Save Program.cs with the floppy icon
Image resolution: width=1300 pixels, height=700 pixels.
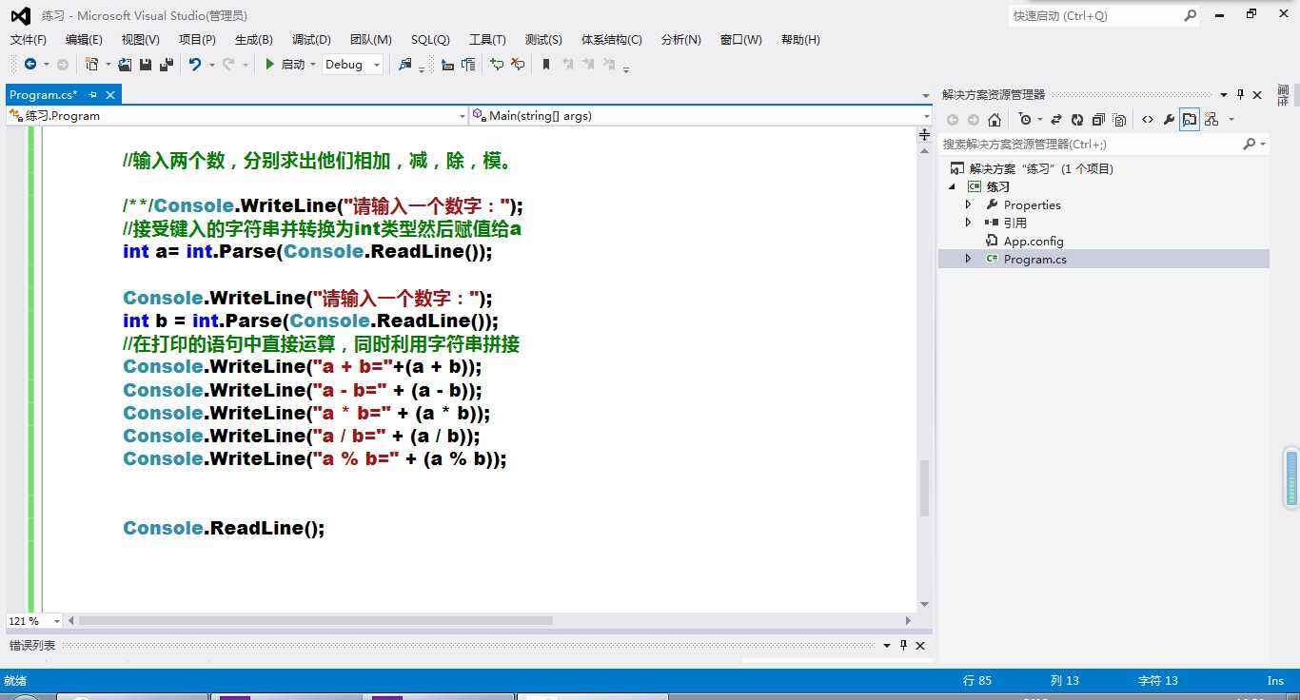[146, 64]
